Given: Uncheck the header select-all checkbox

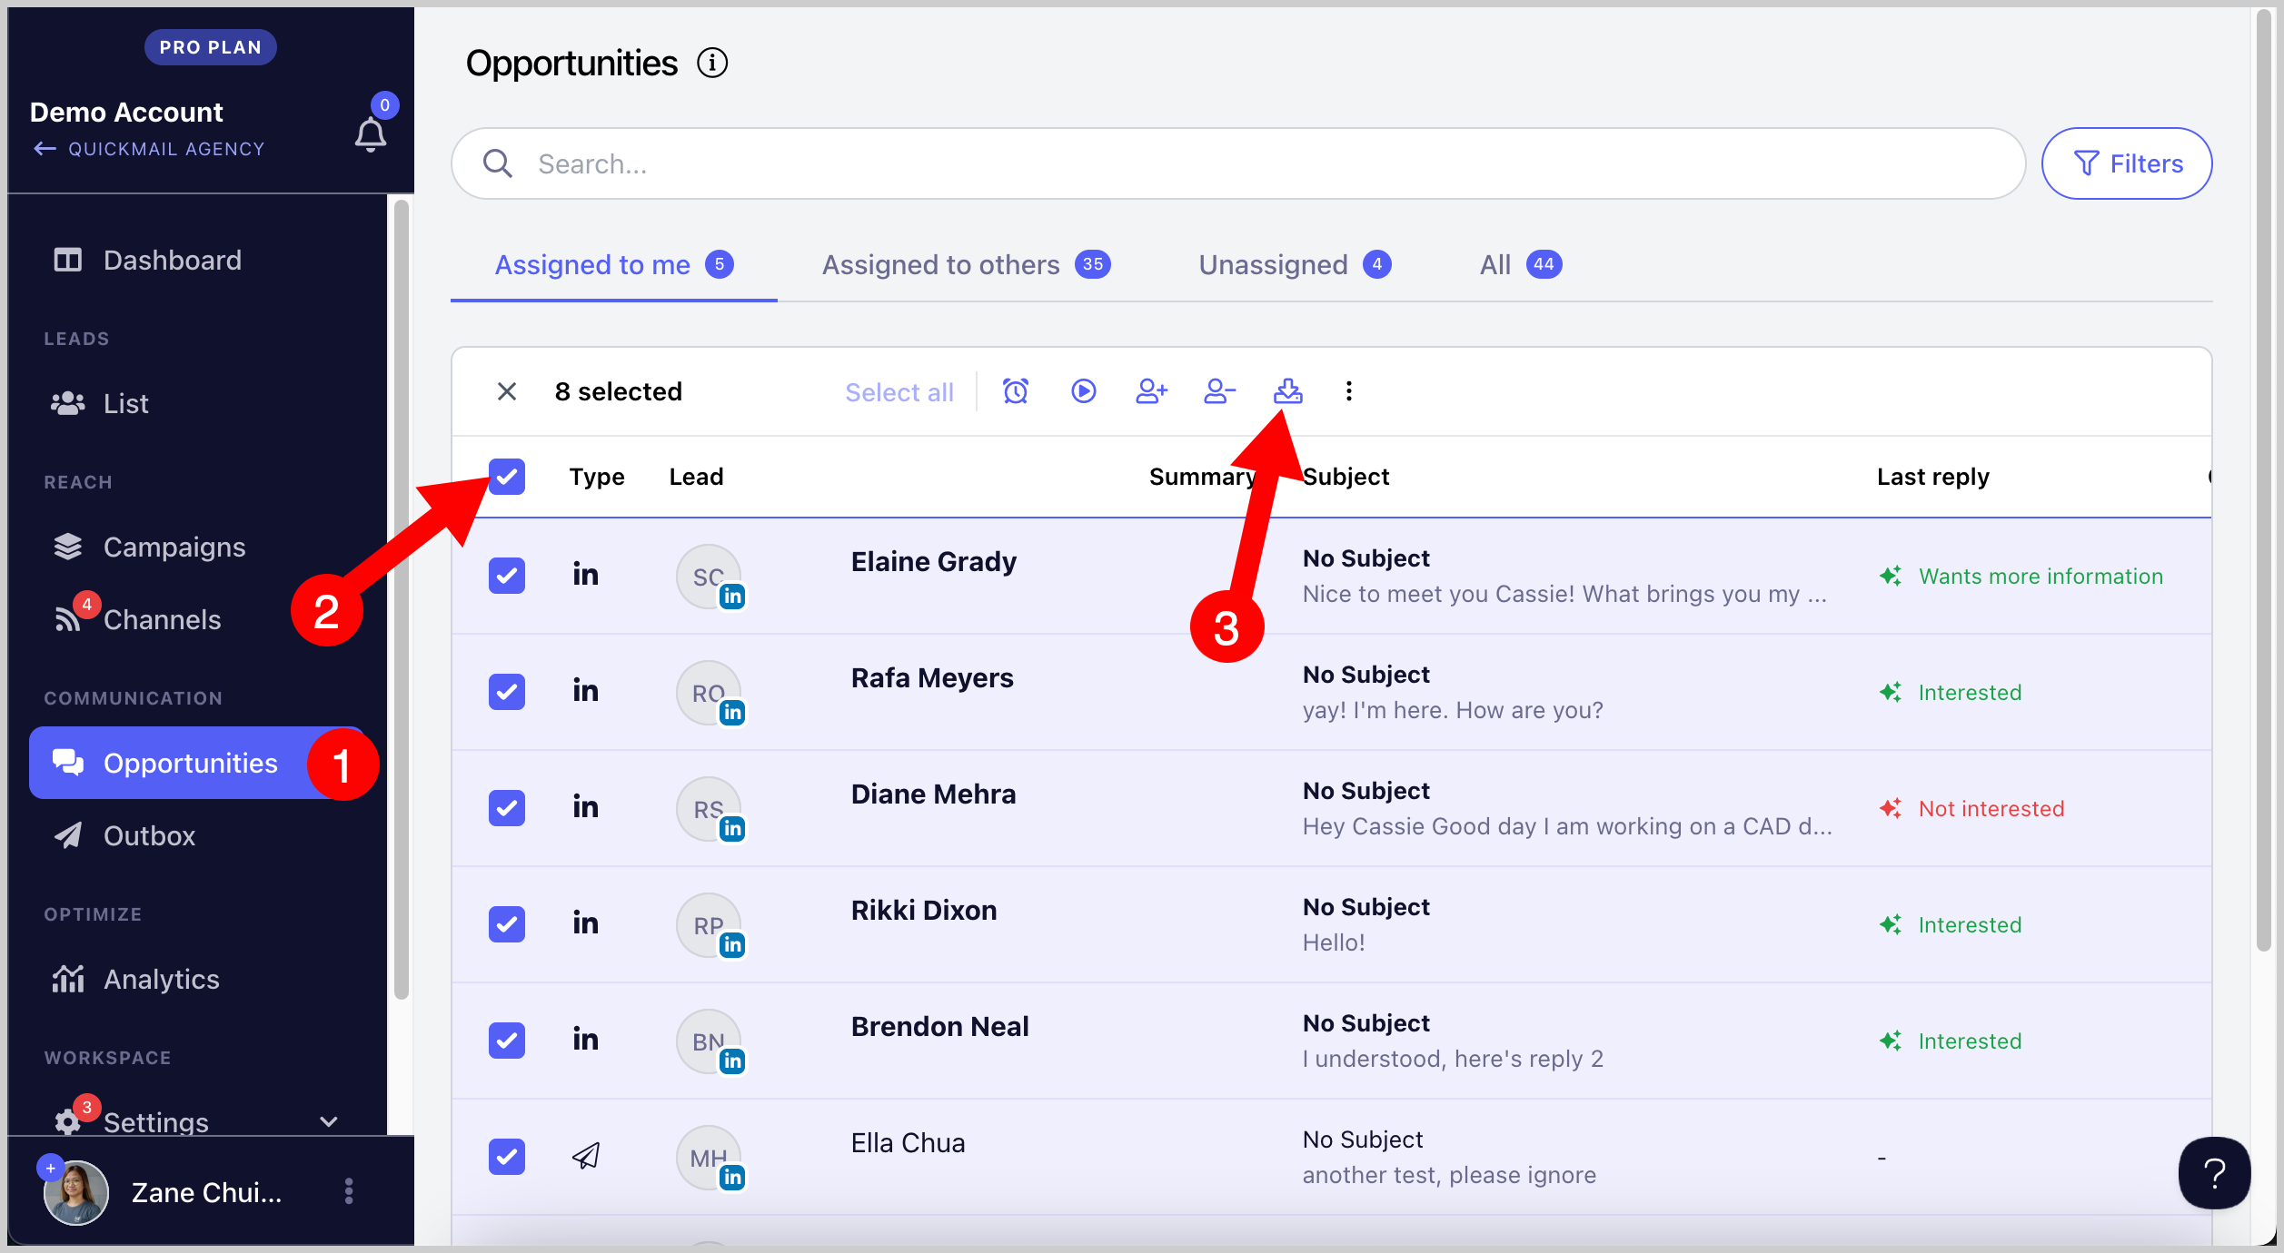Looking at the screenshot, I should [x=507, y=477].
